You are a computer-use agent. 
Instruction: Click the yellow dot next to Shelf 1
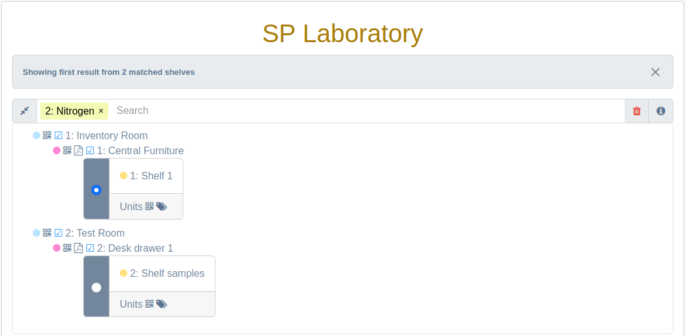(x=123, y=176)
